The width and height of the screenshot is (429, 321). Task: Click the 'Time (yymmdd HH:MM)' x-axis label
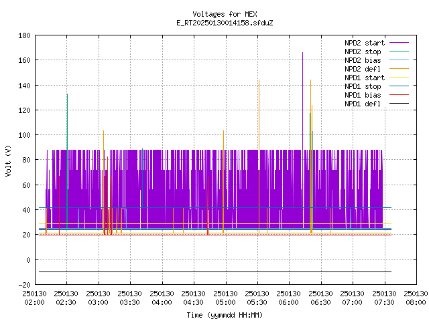[225, 315]
